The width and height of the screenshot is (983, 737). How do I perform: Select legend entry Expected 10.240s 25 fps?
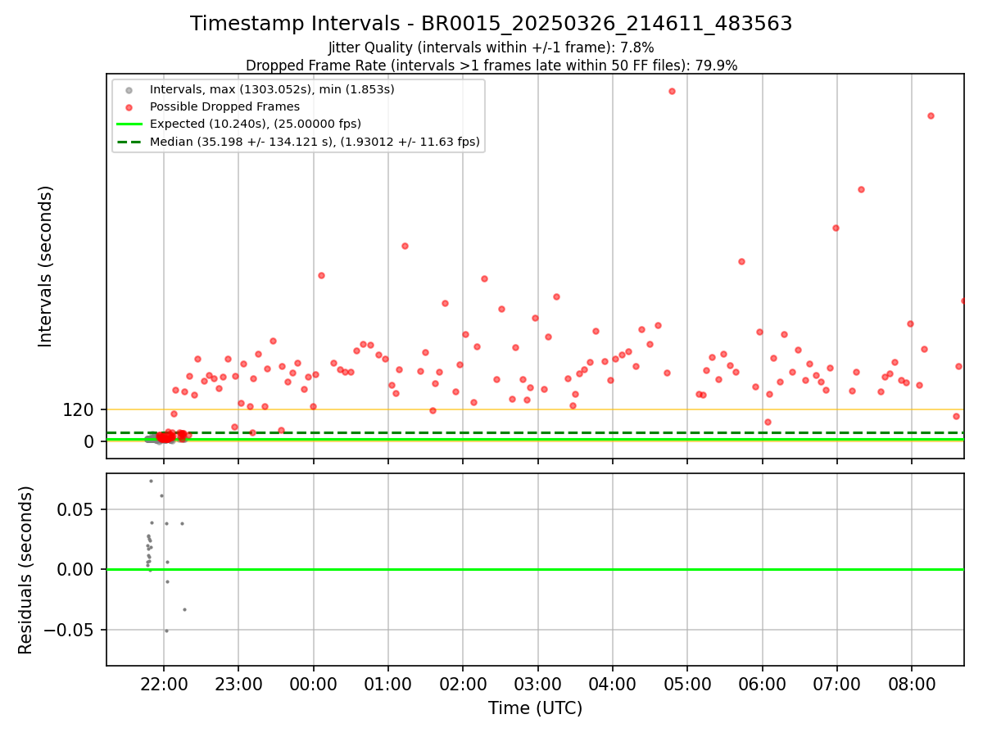(x=256, y=124)
